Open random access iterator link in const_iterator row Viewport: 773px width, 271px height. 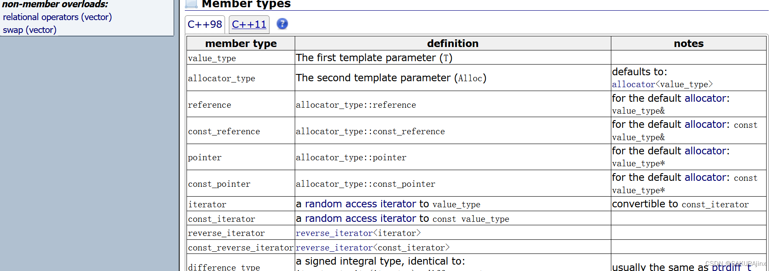[x=360, y=218]
